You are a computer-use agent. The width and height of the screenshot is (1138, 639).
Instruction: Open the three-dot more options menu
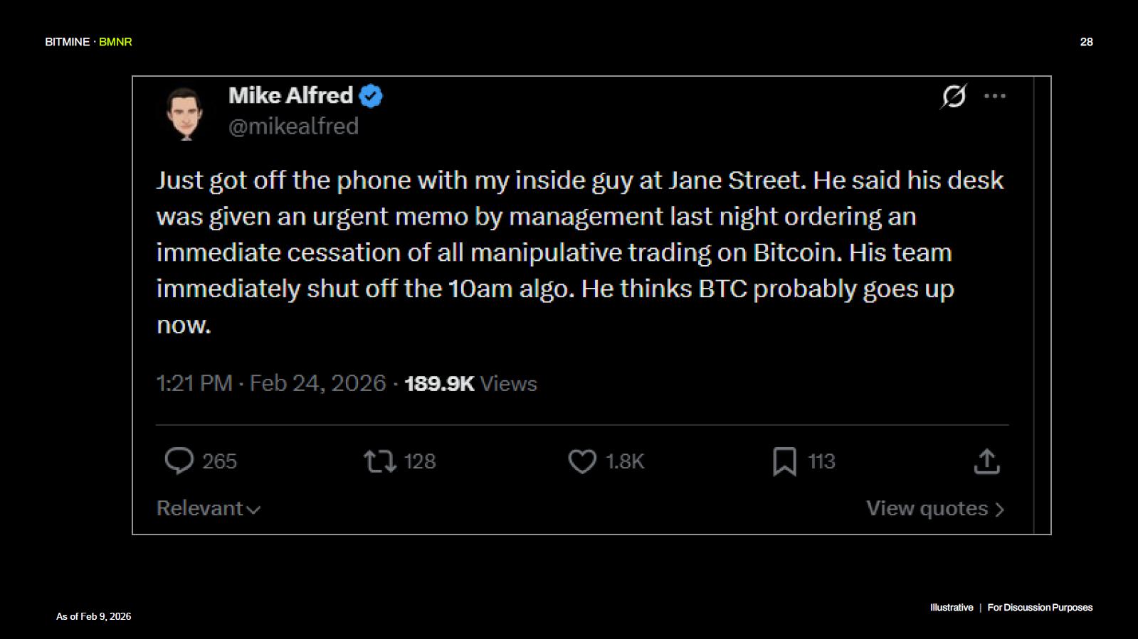click(x=994, y=96)
